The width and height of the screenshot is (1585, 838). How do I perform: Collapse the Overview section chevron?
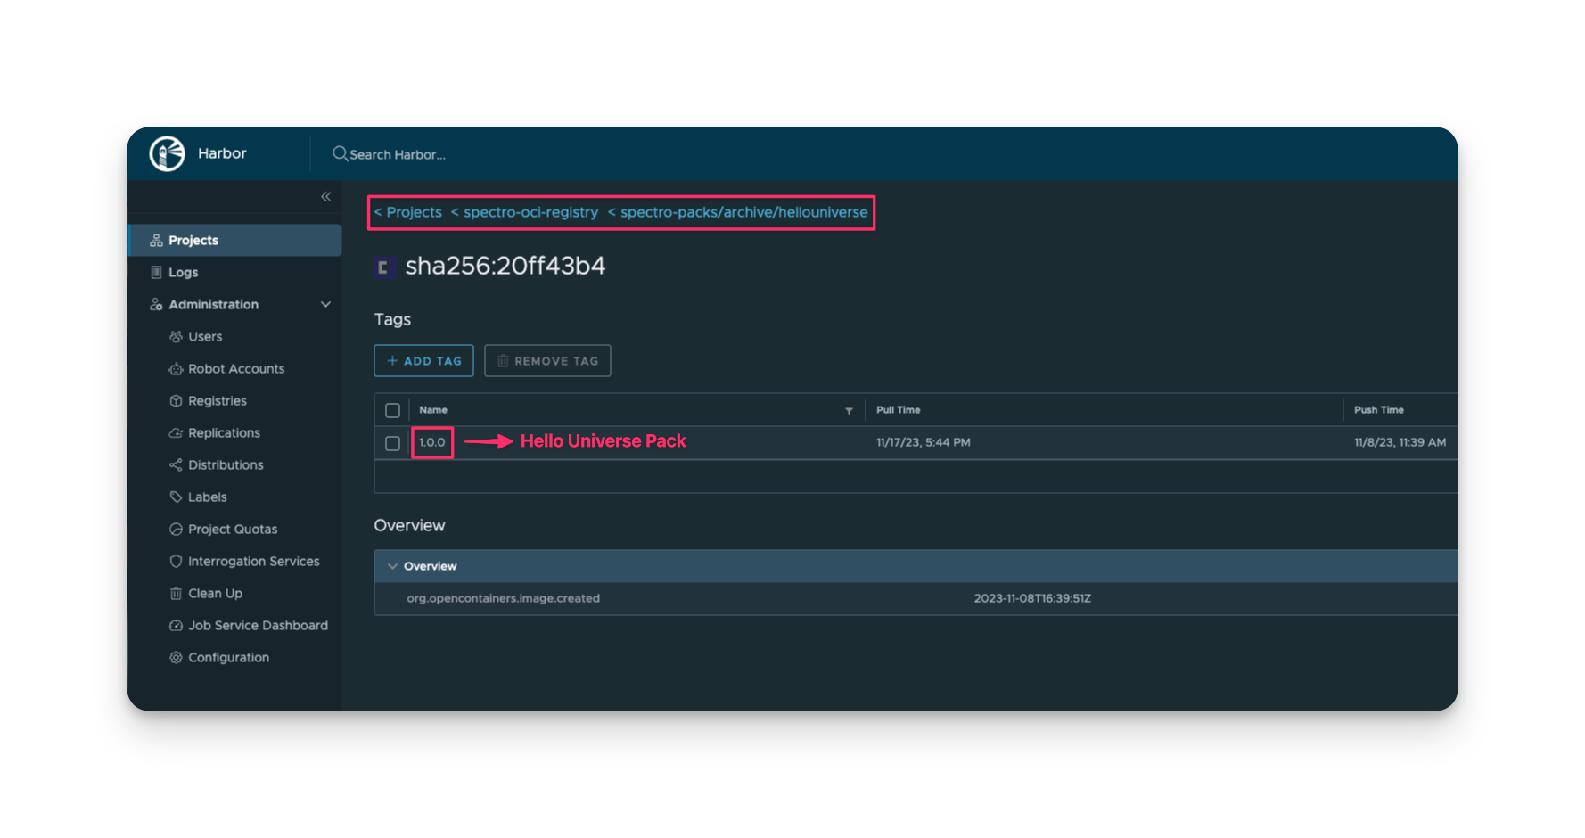(392, 566)
